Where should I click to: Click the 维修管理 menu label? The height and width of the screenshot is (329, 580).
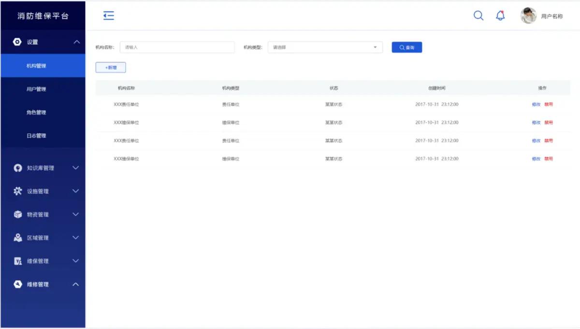pos(38,284)
